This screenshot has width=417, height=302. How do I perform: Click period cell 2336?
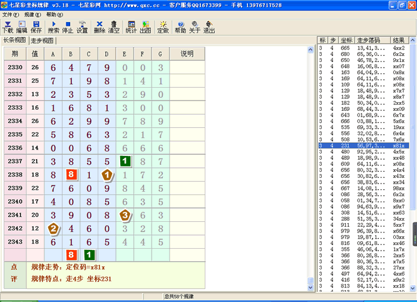pyautogui.click(x=15, y=148)
